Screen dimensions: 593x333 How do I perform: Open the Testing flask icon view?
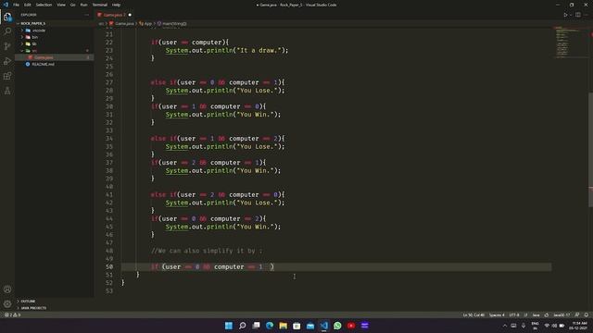point(7,91)
